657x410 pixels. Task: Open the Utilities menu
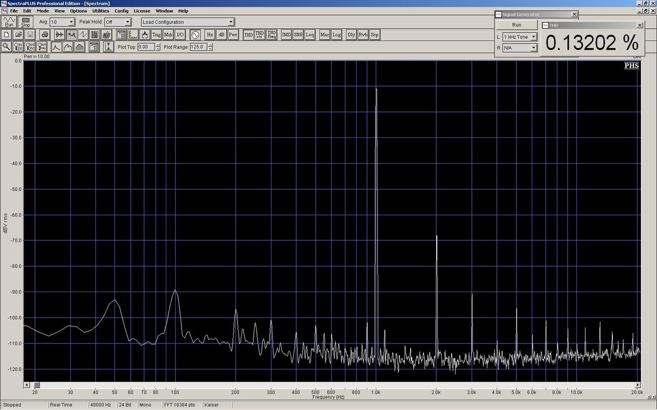(x=100, y=11)
